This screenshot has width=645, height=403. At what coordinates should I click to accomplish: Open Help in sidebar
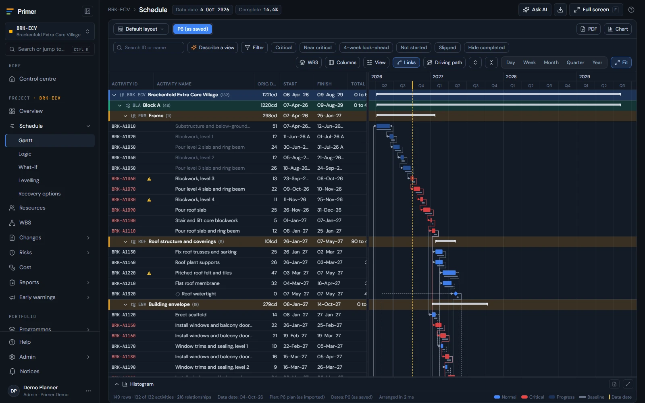point(50,342)
